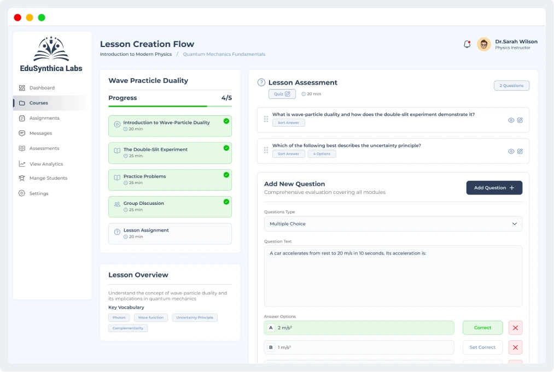The height and width of the screenshot is (372, 554).
Task: Preview the wave-particle duality question via eye icon
Action: coord(511,120)
